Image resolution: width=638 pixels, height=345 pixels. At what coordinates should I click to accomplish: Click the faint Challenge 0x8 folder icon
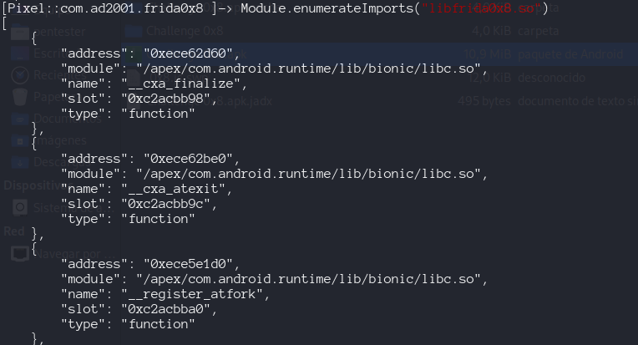(x=133, y=32)
